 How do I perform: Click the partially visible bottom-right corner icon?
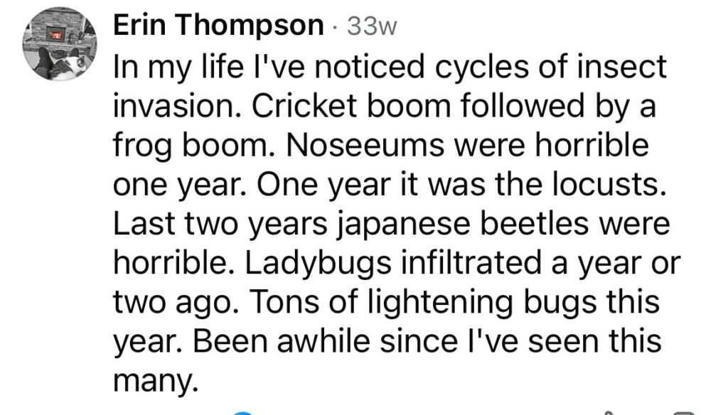coord(684,412)
